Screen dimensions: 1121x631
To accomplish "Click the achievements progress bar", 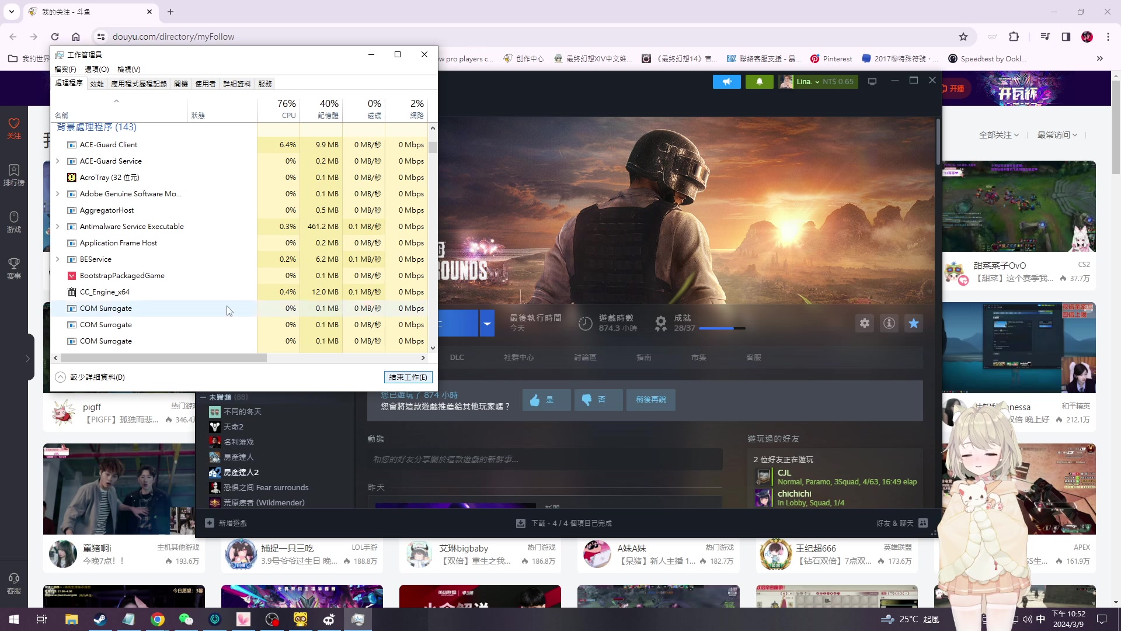I will coord(722,328).
